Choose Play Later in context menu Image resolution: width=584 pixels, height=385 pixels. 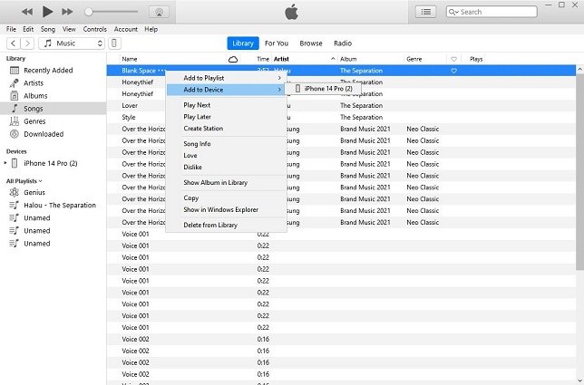click(x=226, y=117)
